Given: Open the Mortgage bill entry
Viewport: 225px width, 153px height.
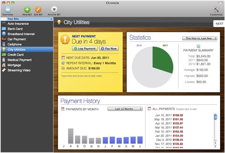Looking at the screenshot, I should (x=14, y=65).
